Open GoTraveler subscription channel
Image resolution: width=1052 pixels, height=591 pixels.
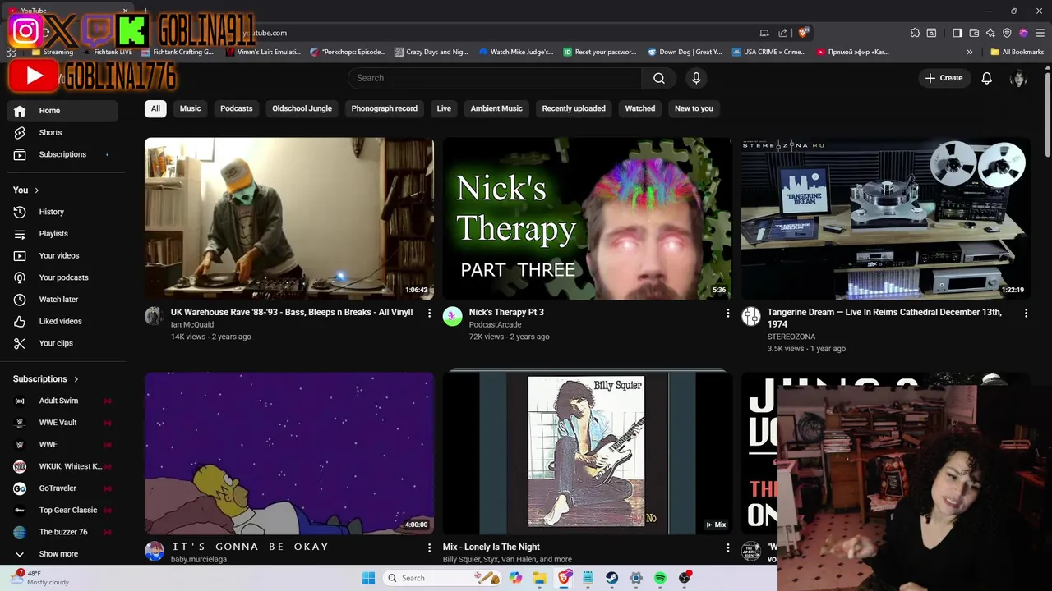pos(62,488)
